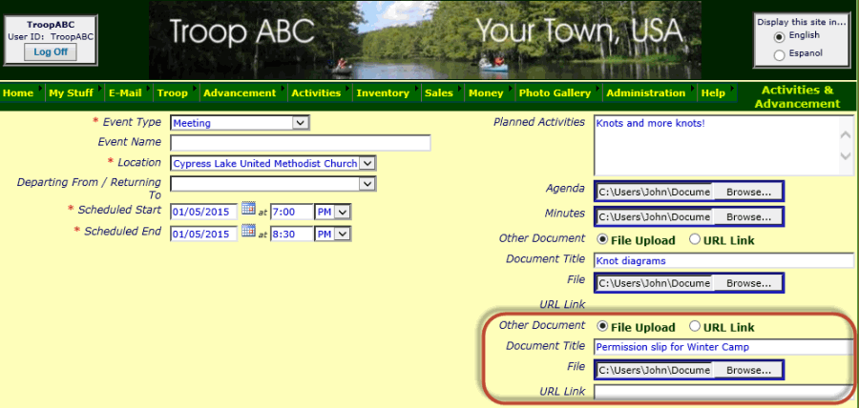Viewport: 859px width, 408px height.
Task: Click the Troop ABC banner image
Action: coord(425,40)
